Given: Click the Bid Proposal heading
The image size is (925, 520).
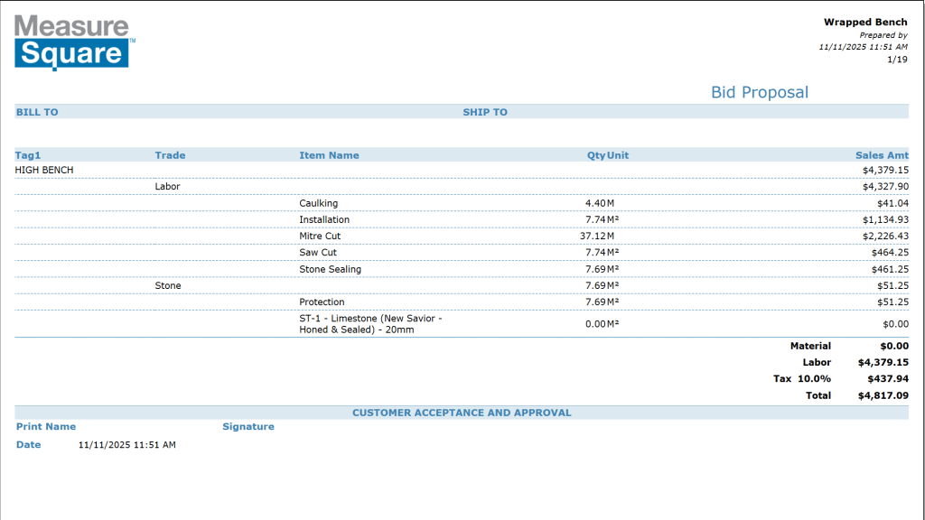Looking at the screenshot, I should [759, 92].
